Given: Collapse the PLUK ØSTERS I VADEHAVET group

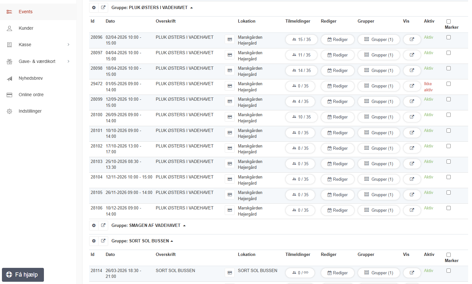Looking at the screenshot, I should [191, 8].
